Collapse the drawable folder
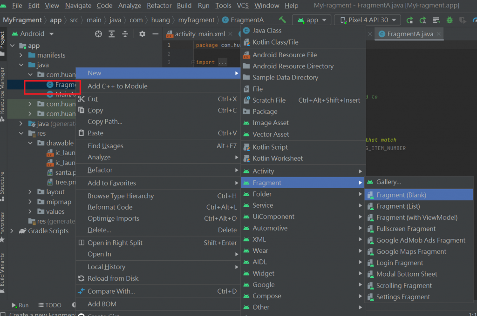 pyautogui.click(x=30, y=143)
